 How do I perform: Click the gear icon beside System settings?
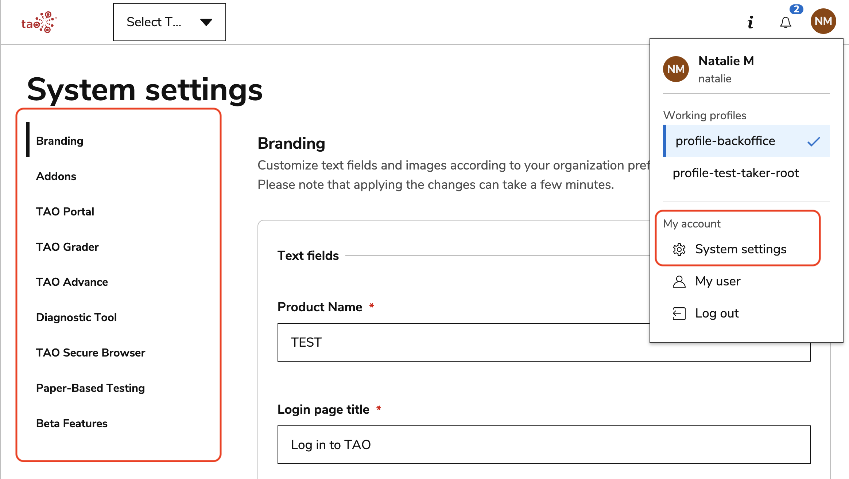click(x=679, y=249)
